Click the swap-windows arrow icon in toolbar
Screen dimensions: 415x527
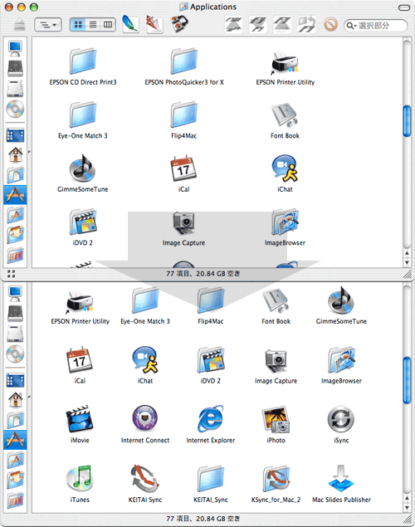[x=307, y=25]
